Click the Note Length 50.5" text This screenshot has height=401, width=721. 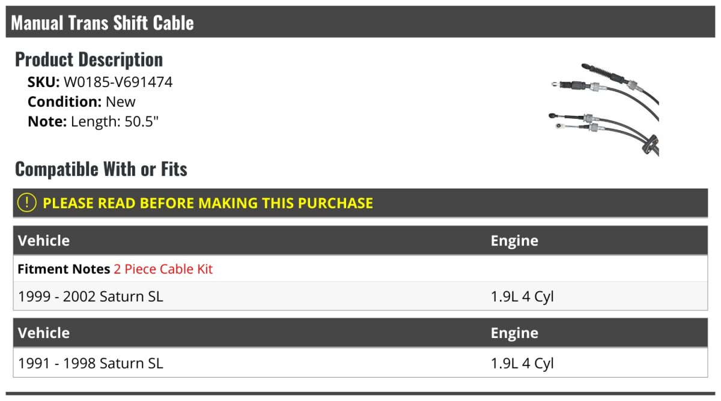click(x=93, y=121)
